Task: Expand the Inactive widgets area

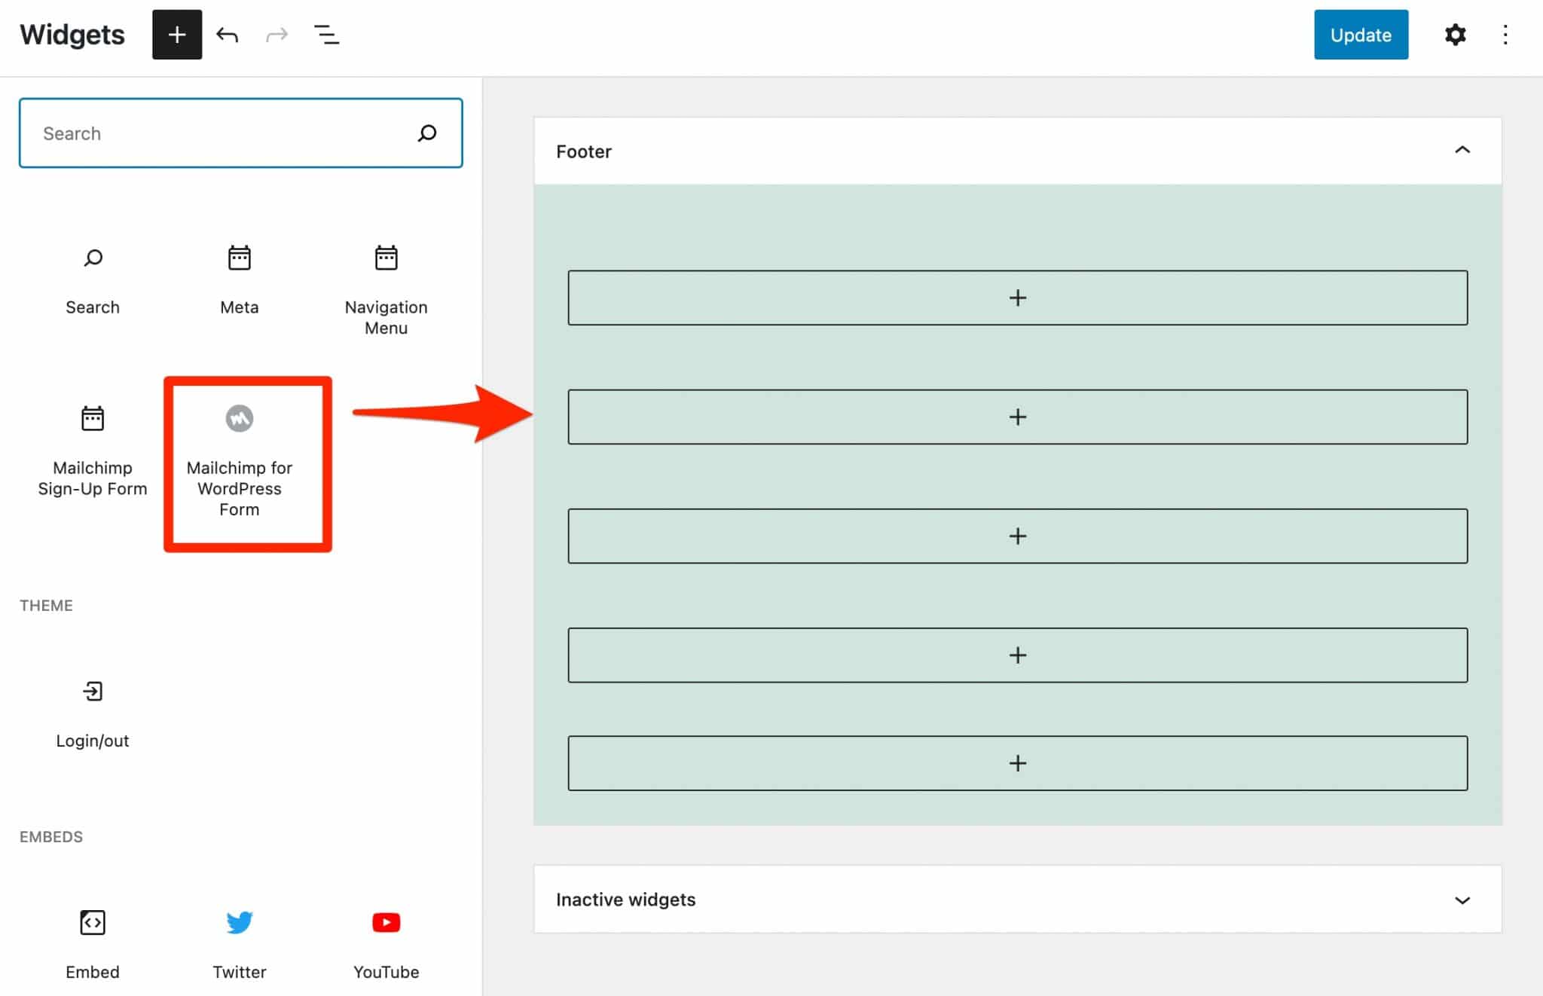Action: (1462, 900)
